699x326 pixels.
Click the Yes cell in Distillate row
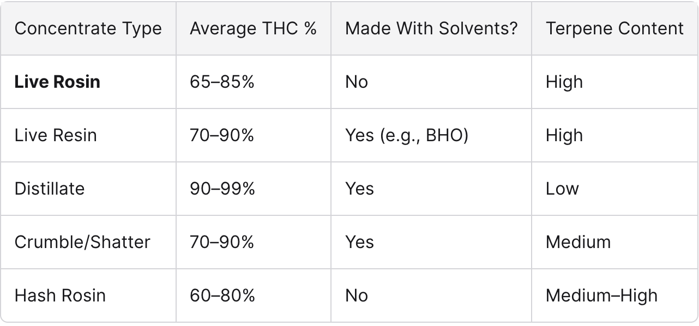pyautogui.click(x=359, y=189)
